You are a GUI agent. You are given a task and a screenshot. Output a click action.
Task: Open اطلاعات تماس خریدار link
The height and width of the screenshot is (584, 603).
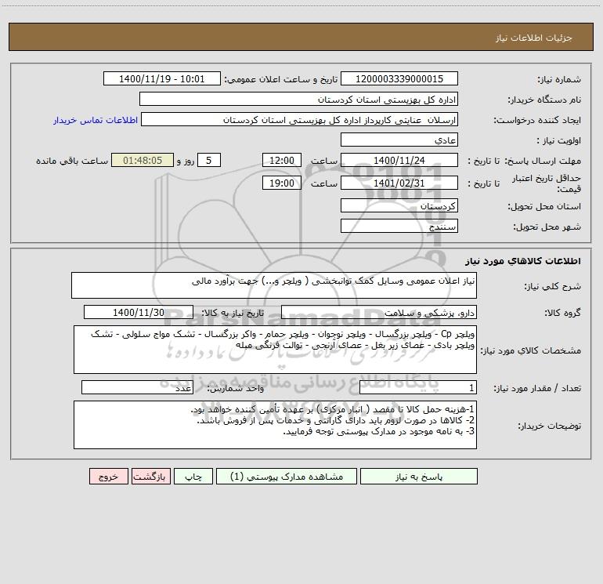(96, 120)
